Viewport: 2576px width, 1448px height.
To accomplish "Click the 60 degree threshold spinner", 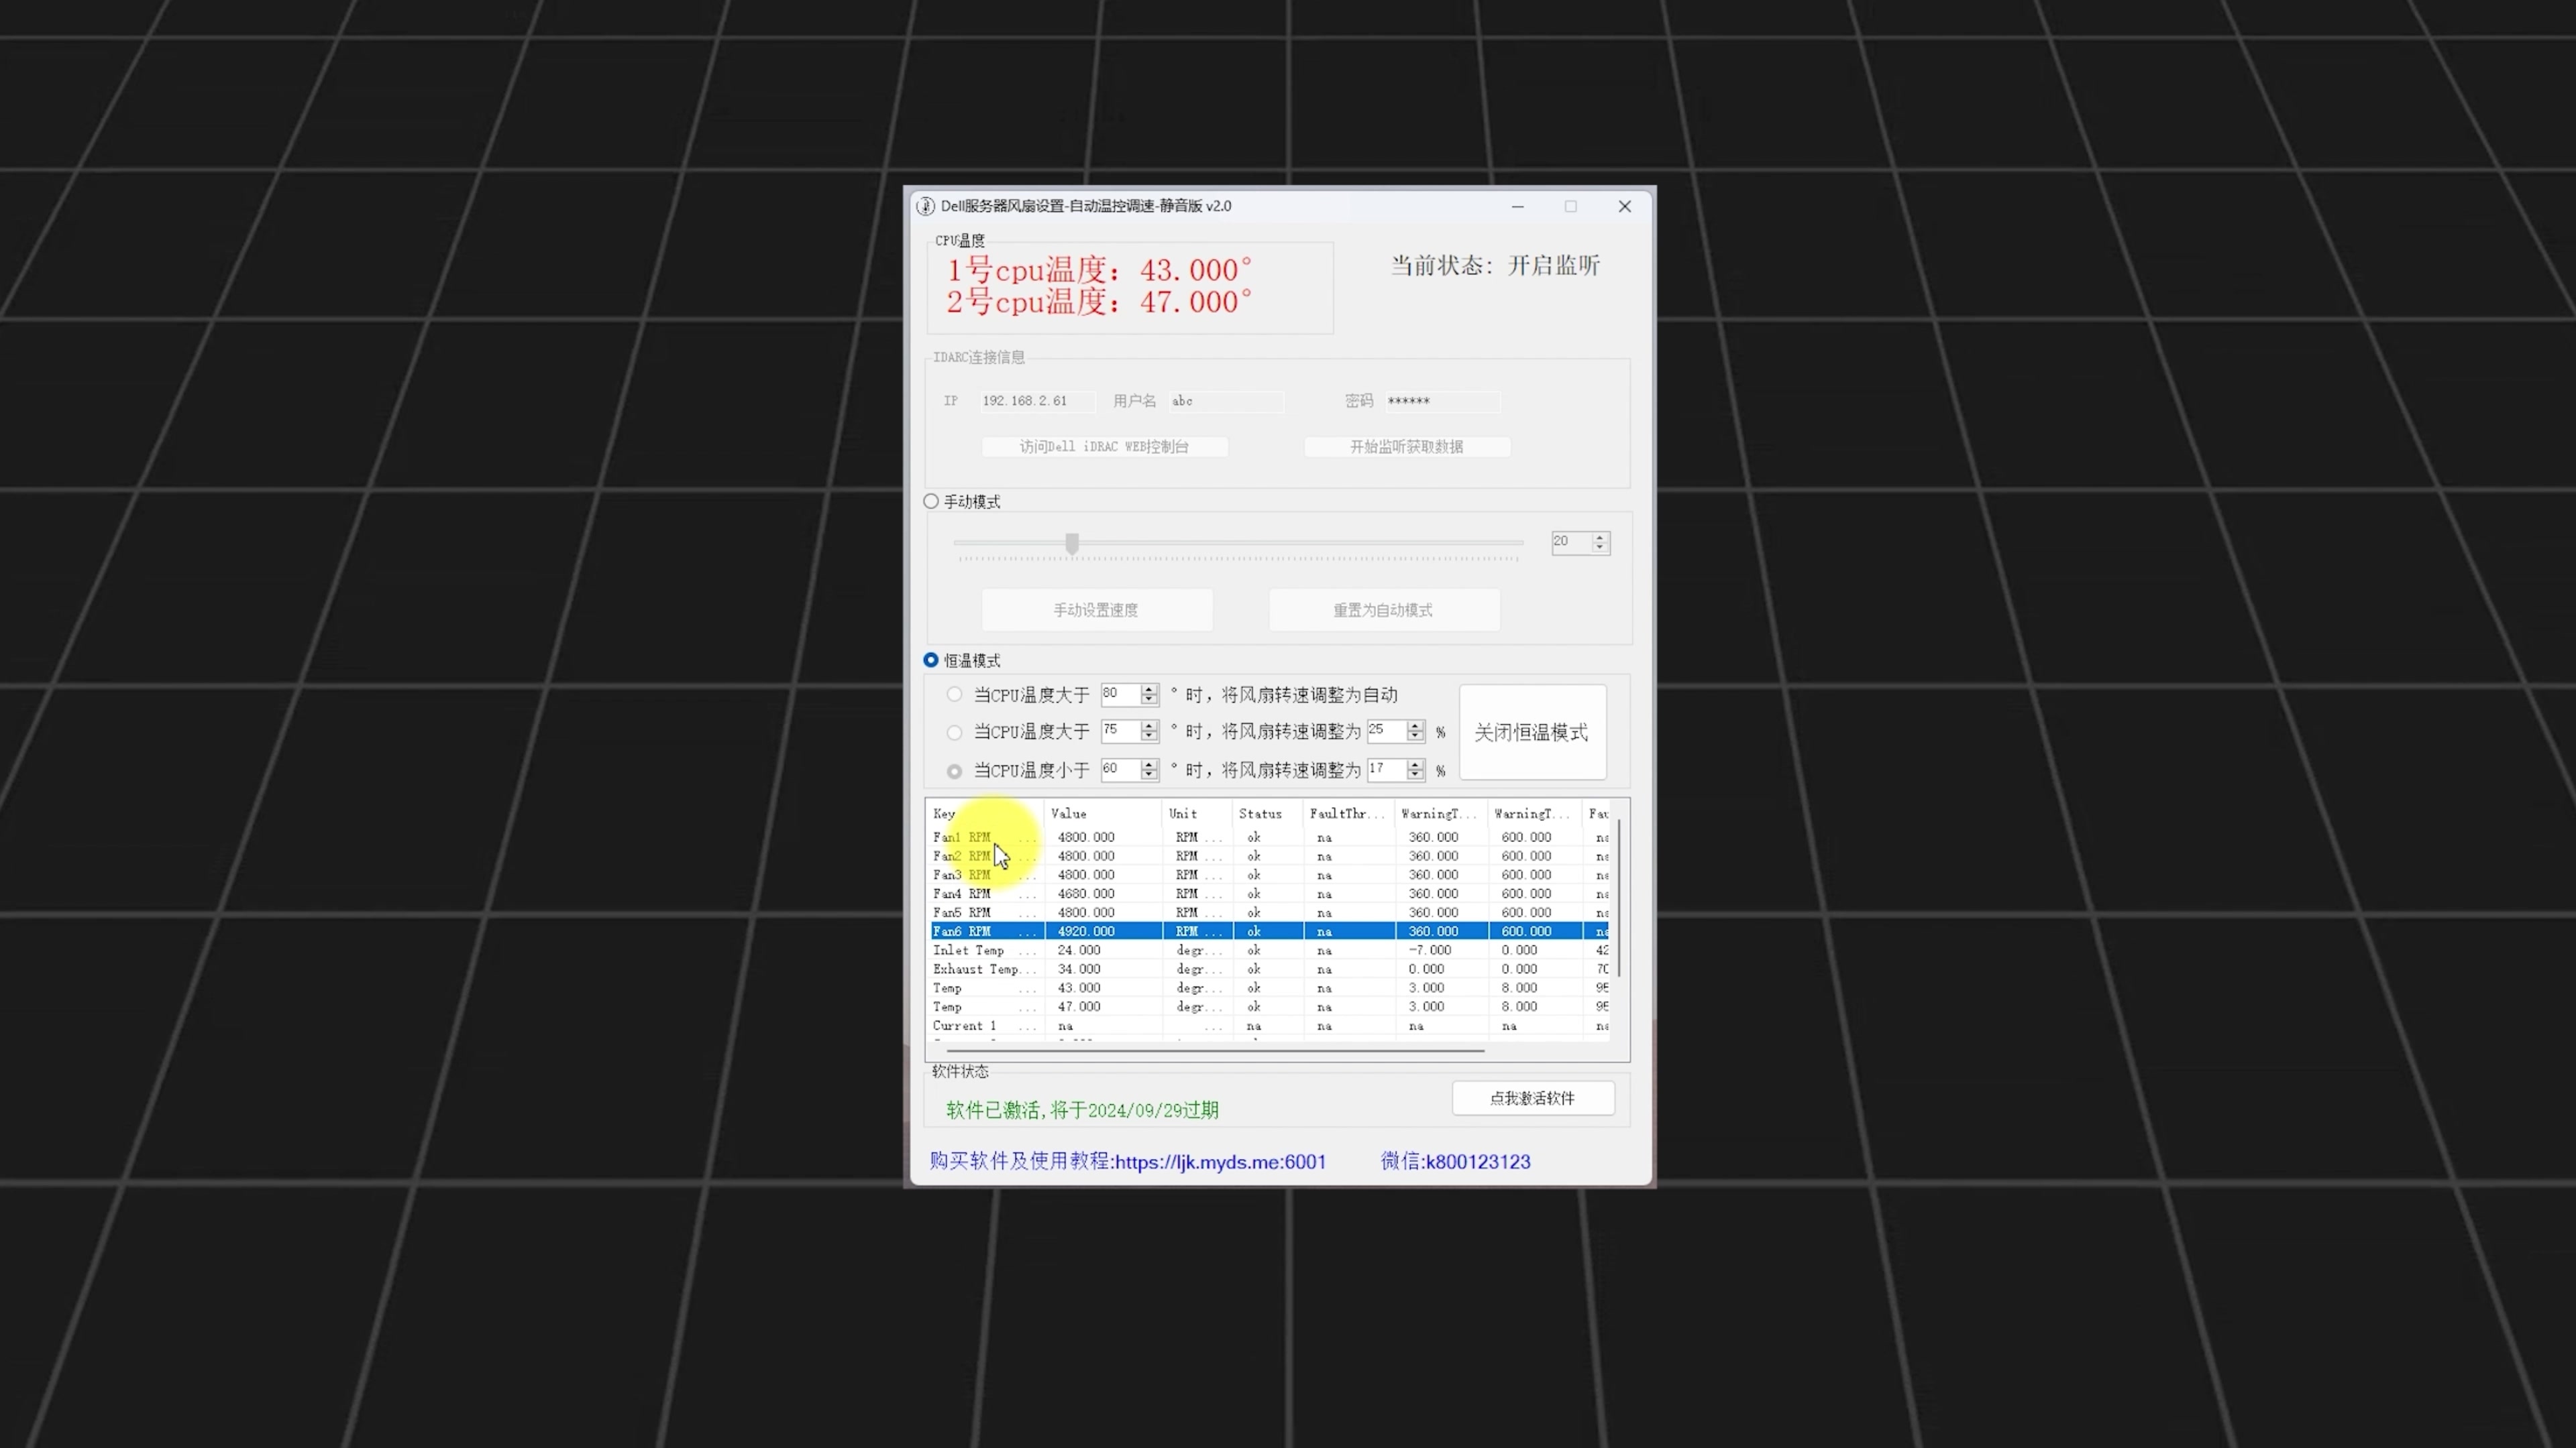I will (x=1129, y=768).
